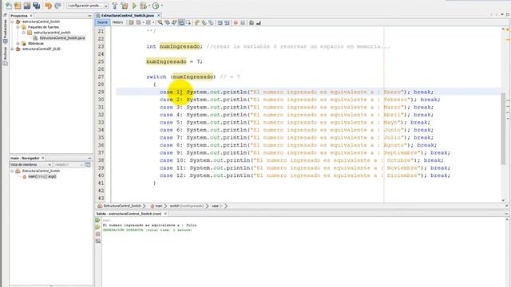Click EstructuraControl_Switch in the breadcrumb bar
This screenshot has height=287, width=511.
coord(122,206)
